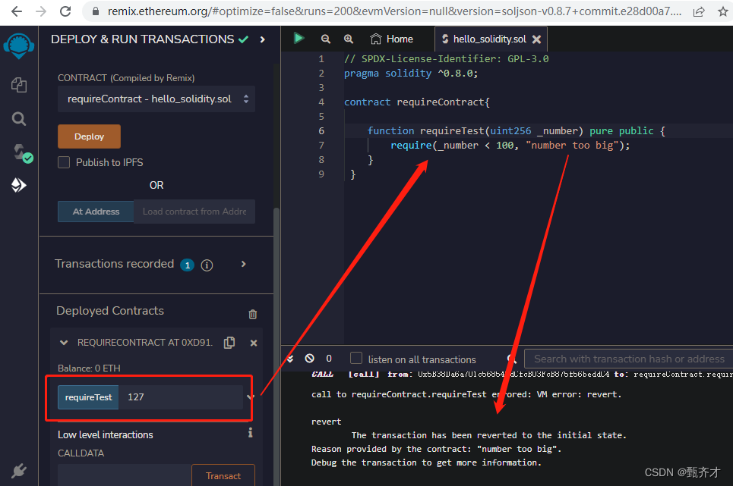This screenshot has width=733, height=486.
Task: Open the plugin manager plug icon
Action: click(19, 471)
